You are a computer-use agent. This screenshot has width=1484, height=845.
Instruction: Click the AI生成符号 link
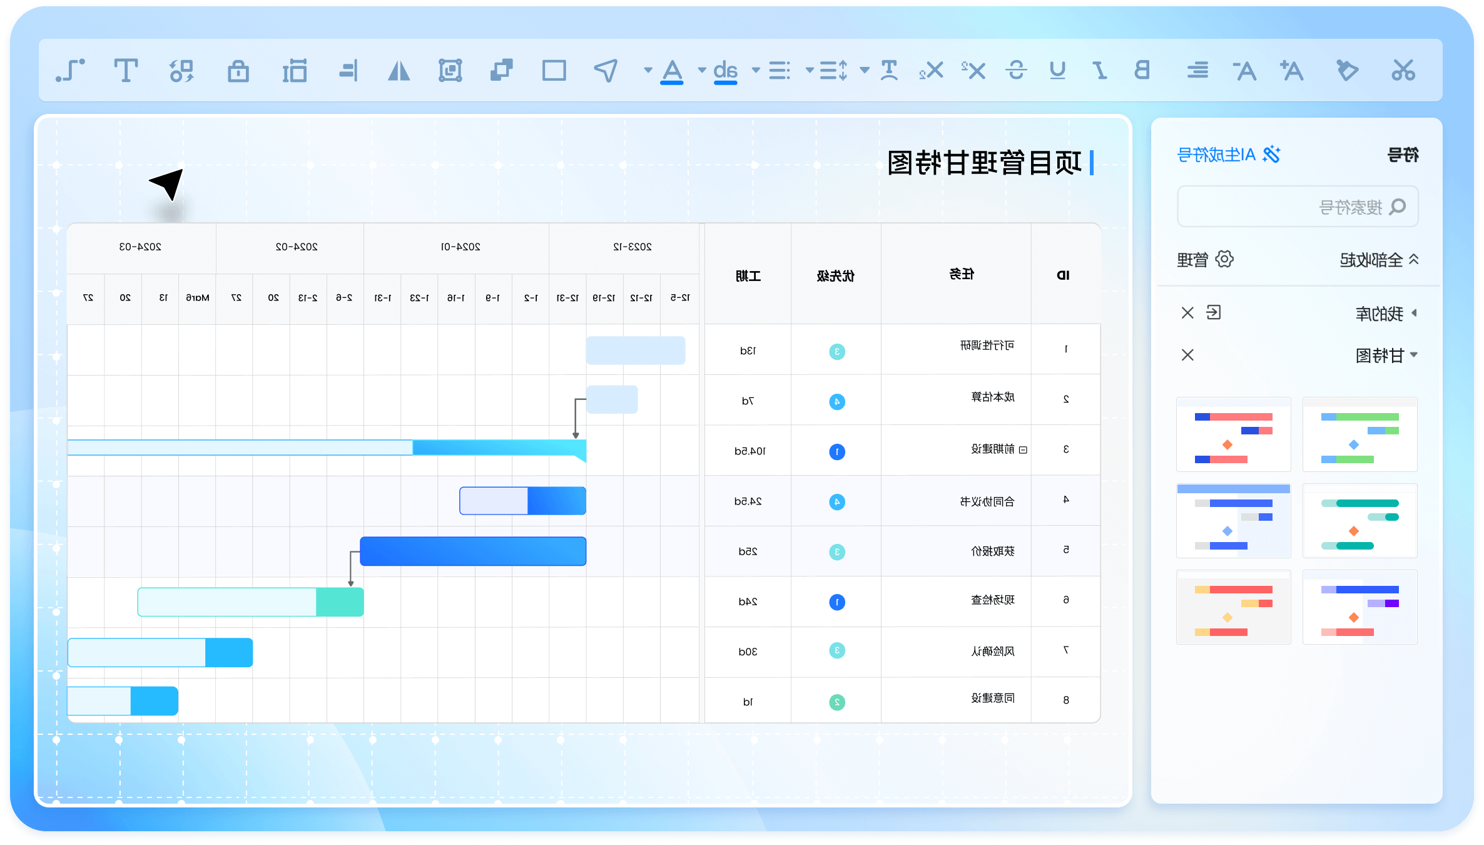[1228, 155]
